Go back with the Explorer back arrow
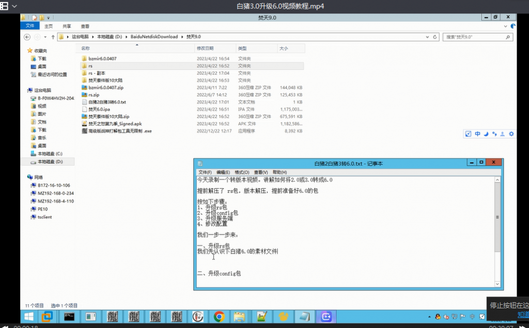The image size is (529, 328). 27,37
